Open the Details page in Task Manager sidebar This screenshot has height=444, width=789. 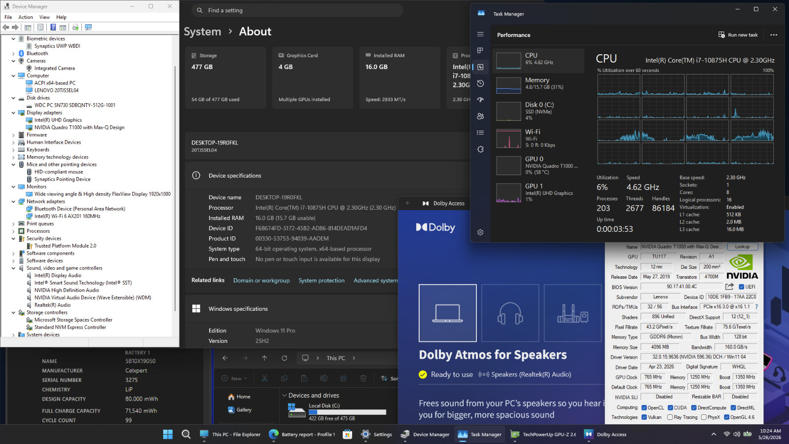pyautogui.click(x=480, y=133)
